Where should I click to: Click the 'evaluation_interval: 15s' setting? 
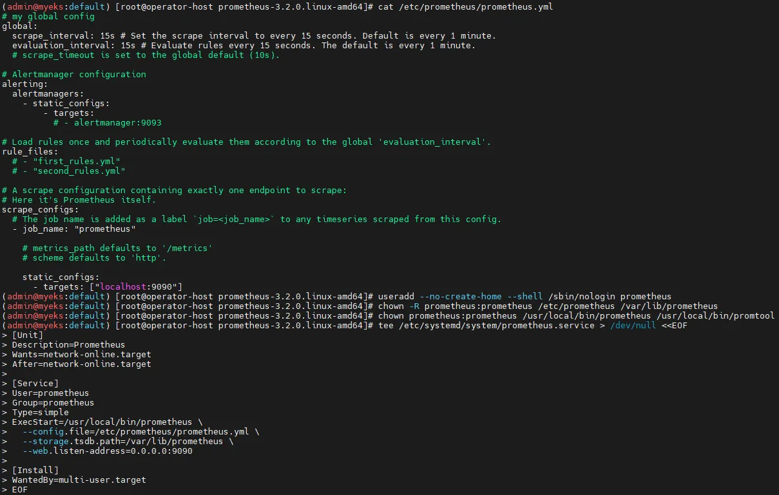click(x=74, y=45)
